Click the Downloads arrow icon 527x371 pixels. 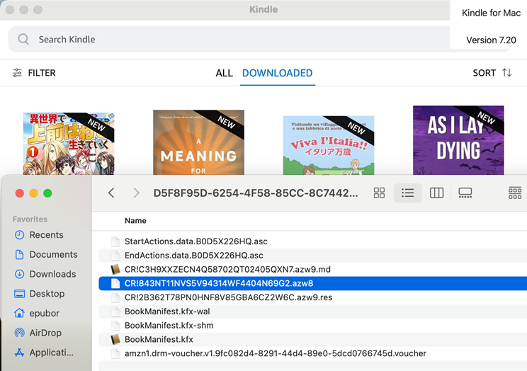(x=20, y=274)
